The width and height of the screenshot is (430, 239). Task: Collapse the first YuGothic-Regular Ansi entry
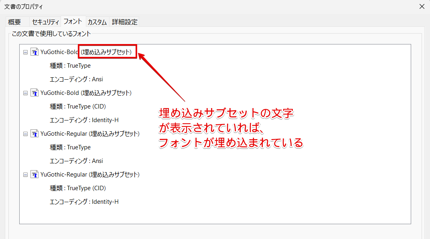pyautogui.click(x=26, y=134)
